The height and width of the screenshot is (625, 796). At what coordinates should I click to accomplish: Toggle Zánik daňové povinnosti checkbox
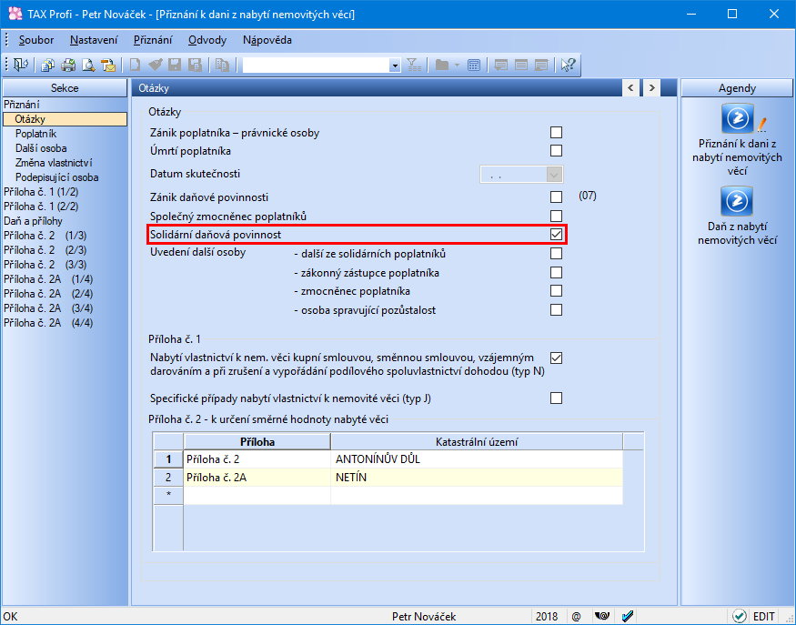[x=557, y=197]
